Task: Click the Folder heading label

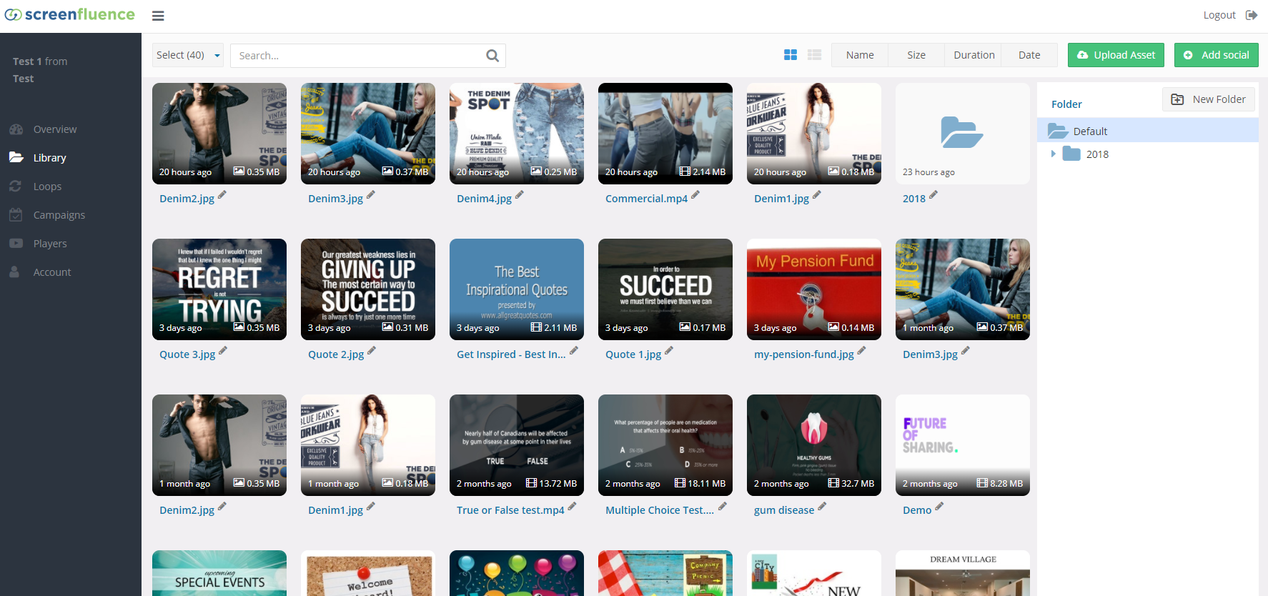Action: pyautogui.click(x=1066, y=104)
